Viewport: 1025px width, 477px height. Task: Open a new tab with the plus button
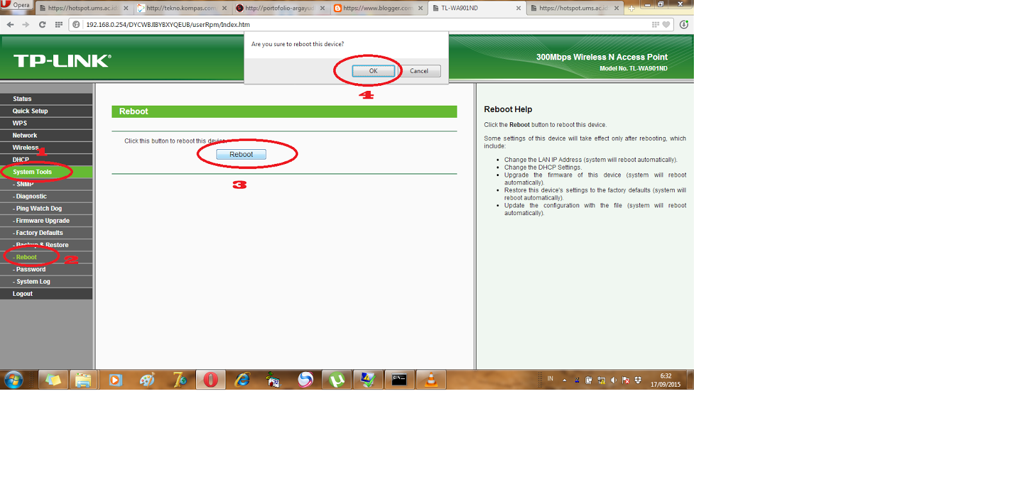click(x=632, y=8)
